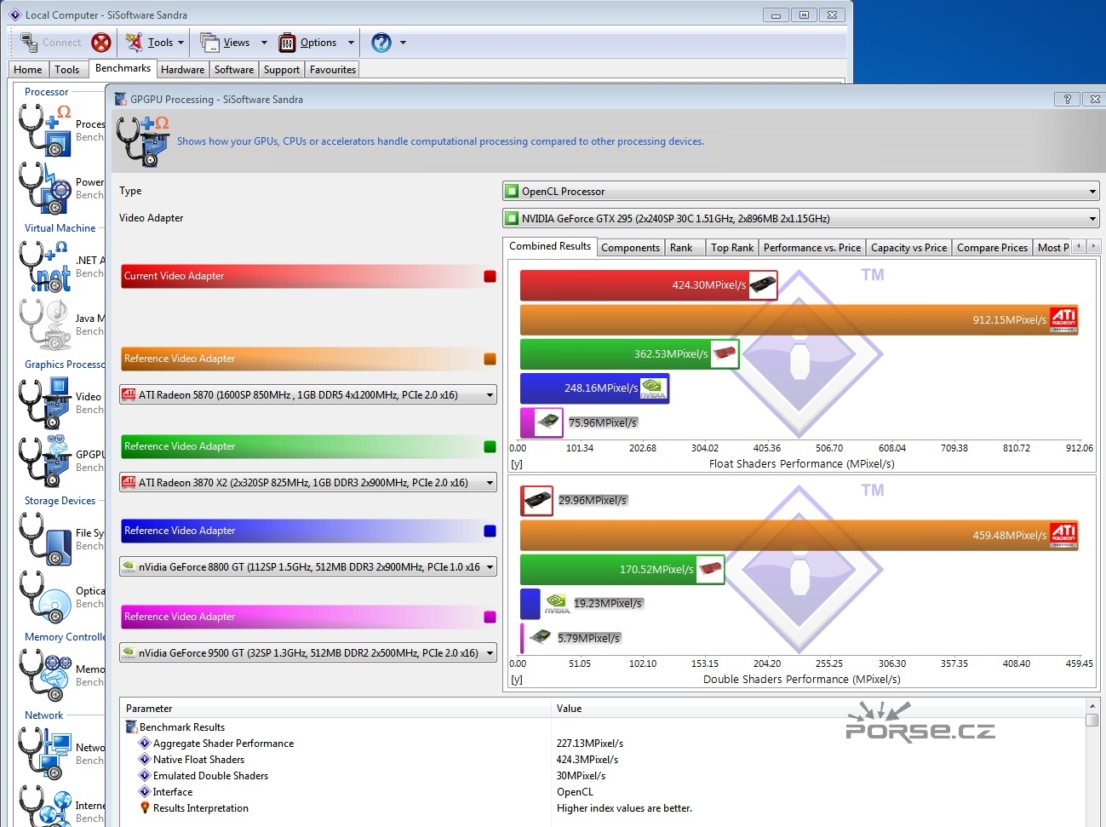Select the Top Rank tab
Image resolution: width=1106 pixels, height=827 pixels.
click(x=732, y=248)
